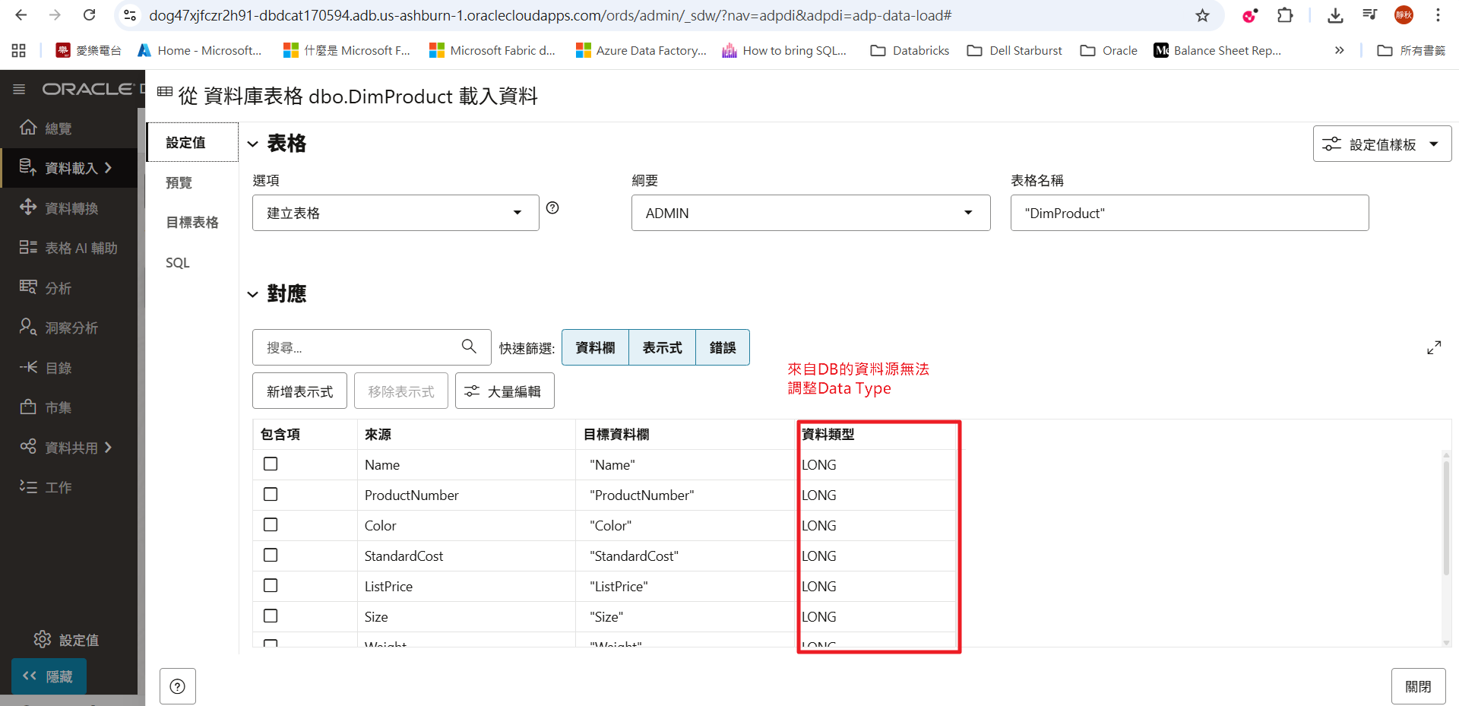Click the help question icon beside 選項 dropdown
1459x706 pixels.
click(x=552, y=208)
